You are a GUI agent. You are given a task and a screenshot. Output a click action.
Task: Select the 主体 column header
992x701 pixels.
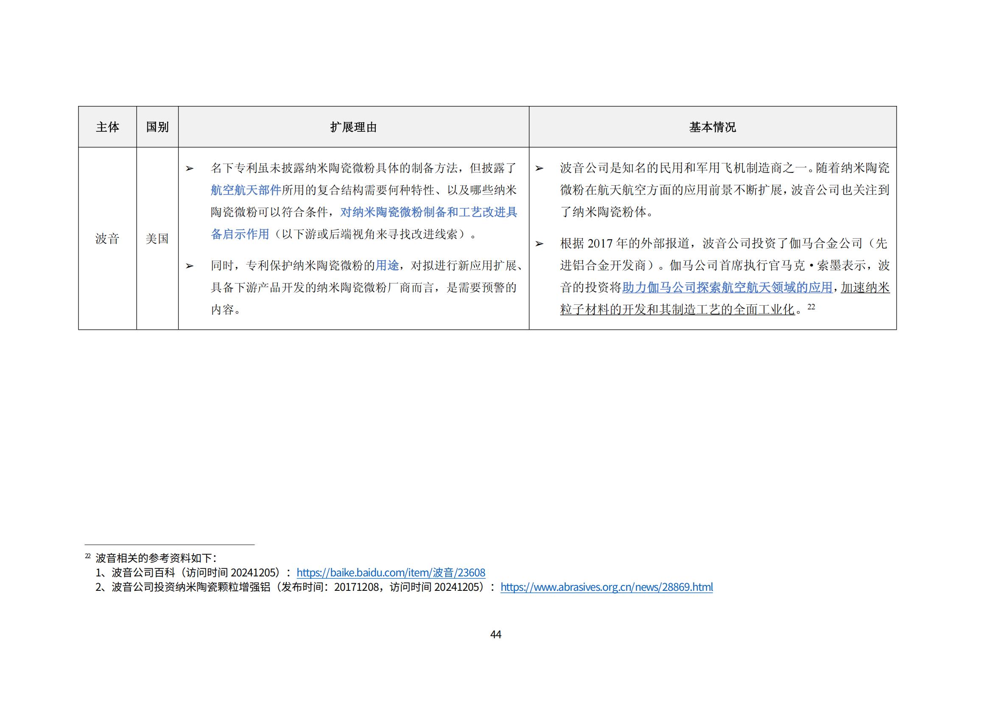click(108, 127)
